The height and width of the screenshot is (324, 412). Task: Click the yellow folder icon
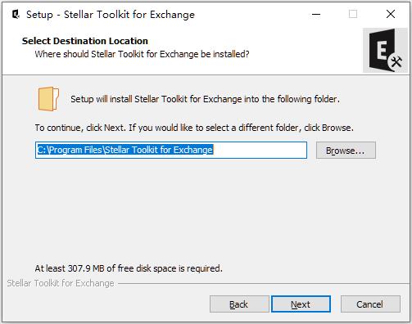coord(48,99)
